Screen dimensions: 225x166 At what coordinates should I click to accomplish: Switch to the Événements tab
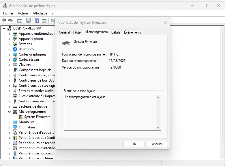click(132, 32)
